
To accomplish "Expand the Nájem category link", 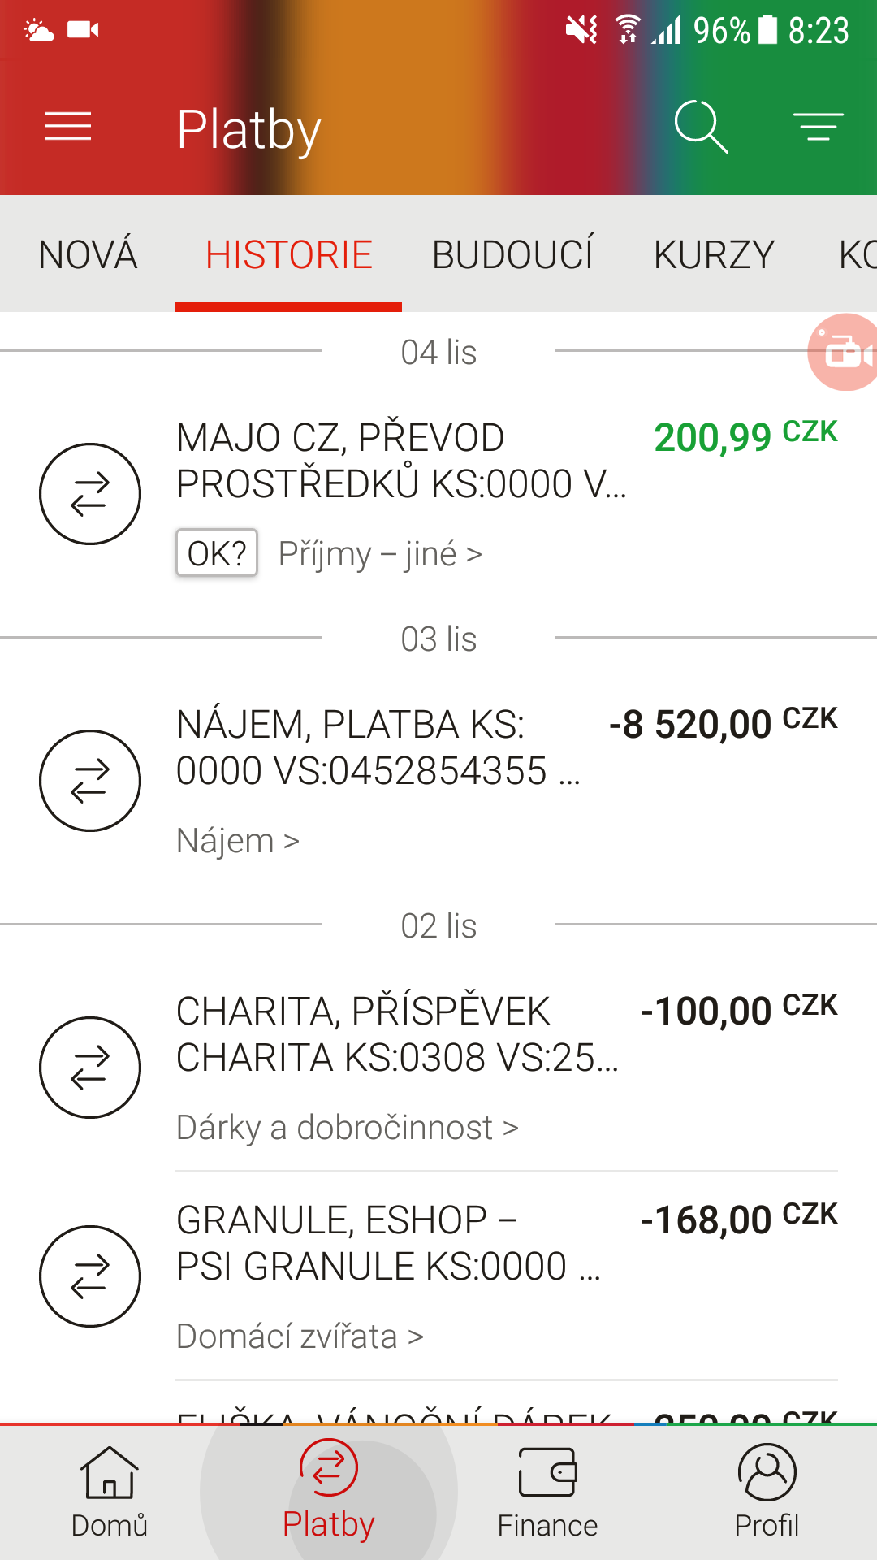I will pos(238,841).
